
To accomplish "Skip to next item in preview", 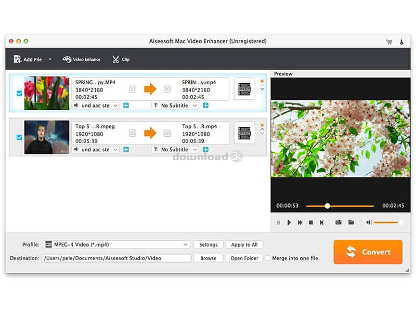I will 321,223.
